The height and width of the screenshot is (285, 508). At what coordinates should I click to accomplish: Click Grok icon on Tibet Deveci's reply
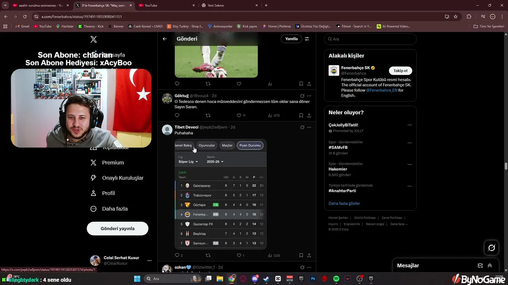302,127
